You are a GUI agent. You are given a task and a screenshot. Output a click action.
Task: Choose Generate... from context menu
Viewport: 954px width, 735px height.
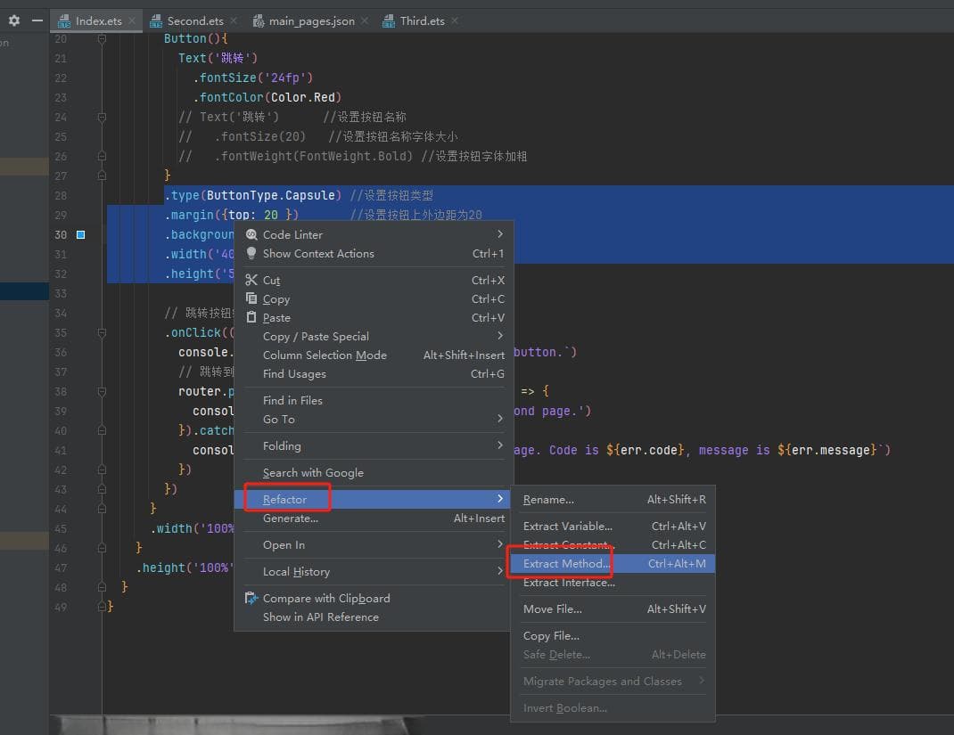tap(372, 518)
